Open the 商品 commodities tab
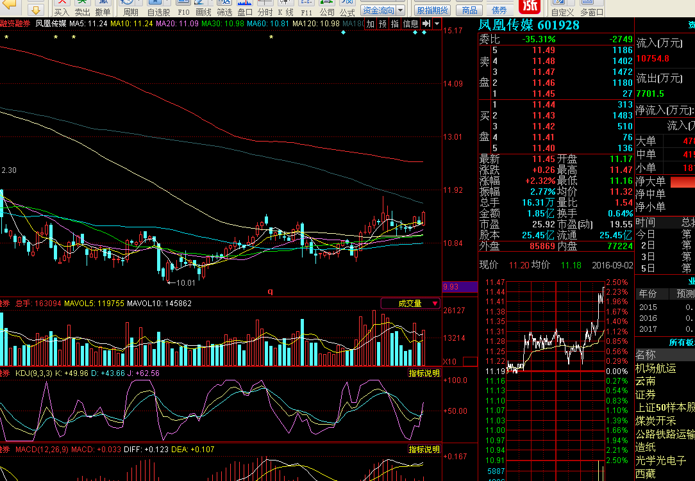 (469, 10)
